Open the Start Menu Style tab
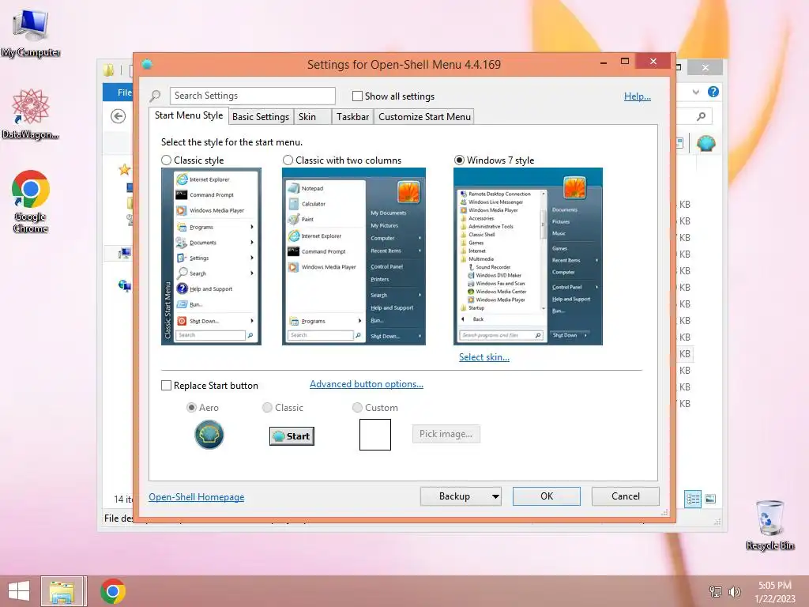This screenshot has width=809, height=607. coord(189,115)
